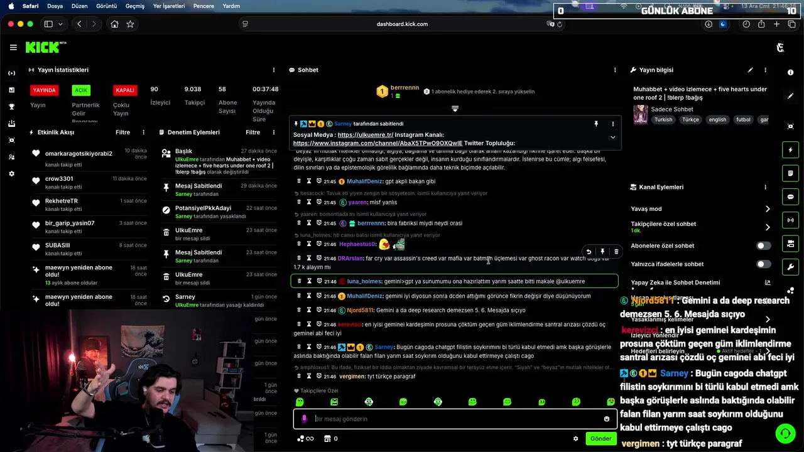
Task: Open Safari Geçmiş menu
Action: (134, 6)
